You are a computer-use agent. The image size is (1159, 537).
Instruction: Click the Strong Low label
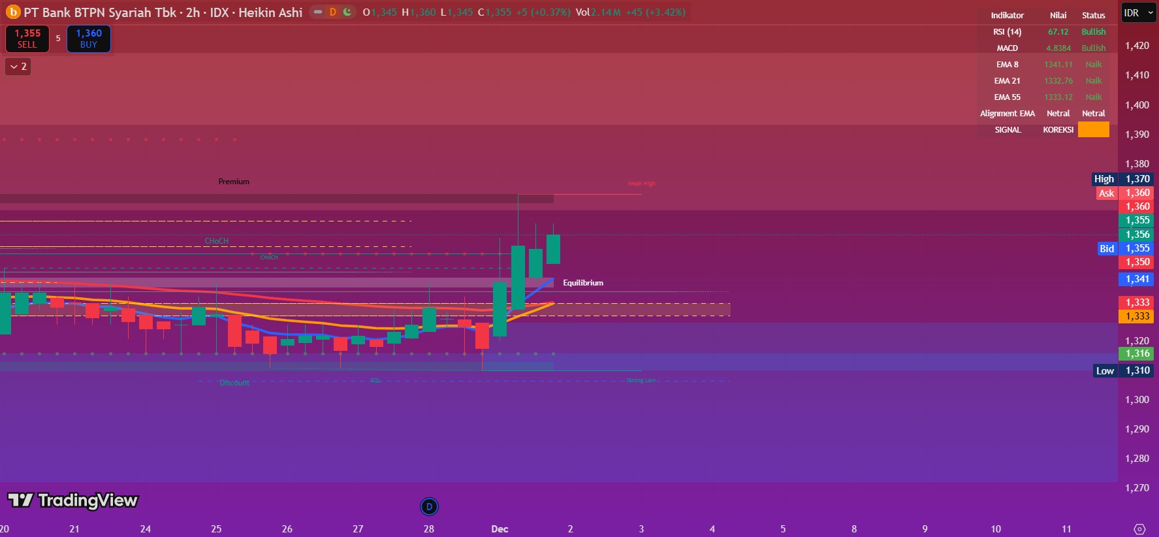pyautogui.click(x=641, y=380)
